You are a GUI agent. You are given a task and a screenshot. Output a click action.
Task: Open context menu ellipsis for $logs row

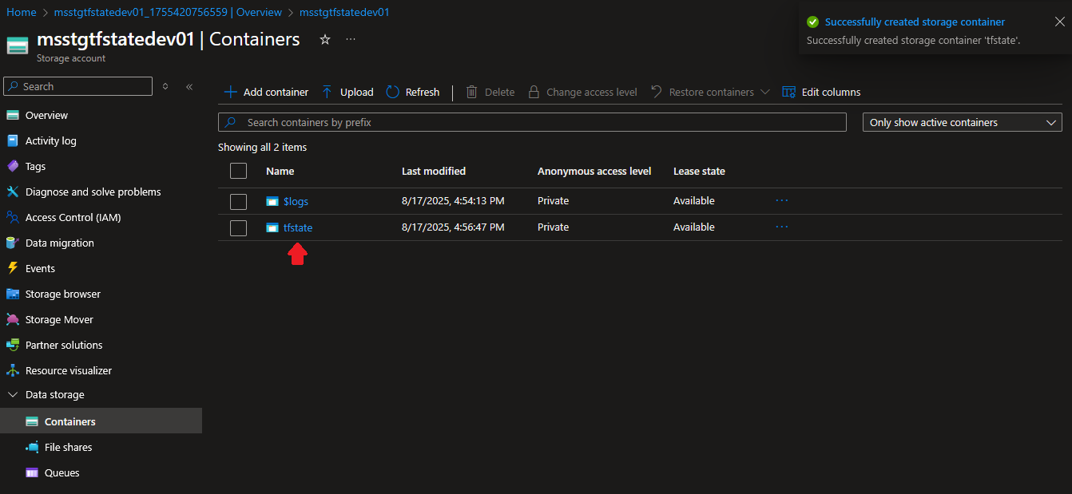click(782, 200)
